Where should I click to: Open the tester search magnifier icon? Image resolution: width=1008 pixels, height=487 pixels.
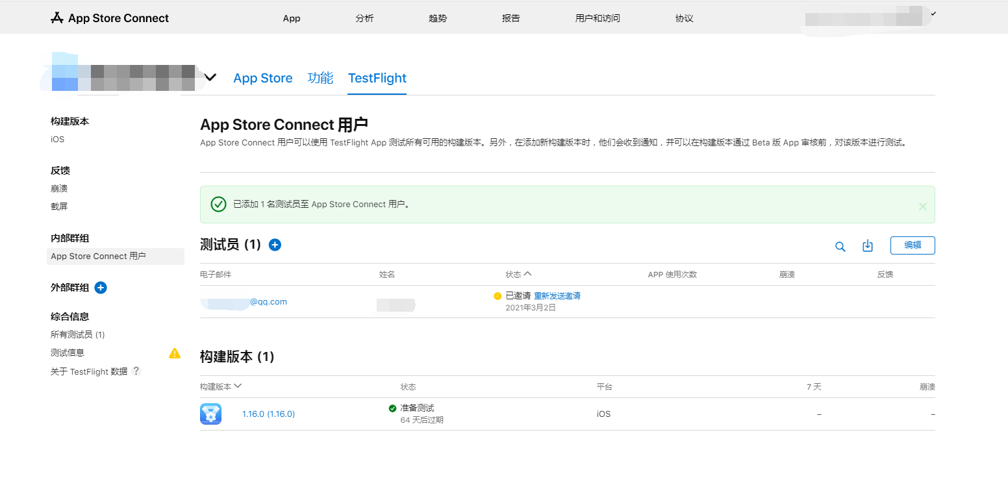click(x=840, y=246)
